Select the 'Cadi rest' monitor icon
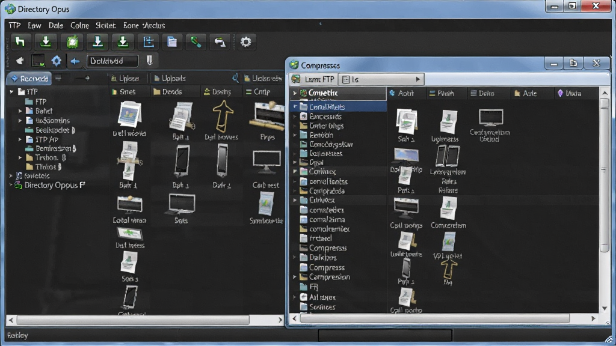 (x=266, y=162)
